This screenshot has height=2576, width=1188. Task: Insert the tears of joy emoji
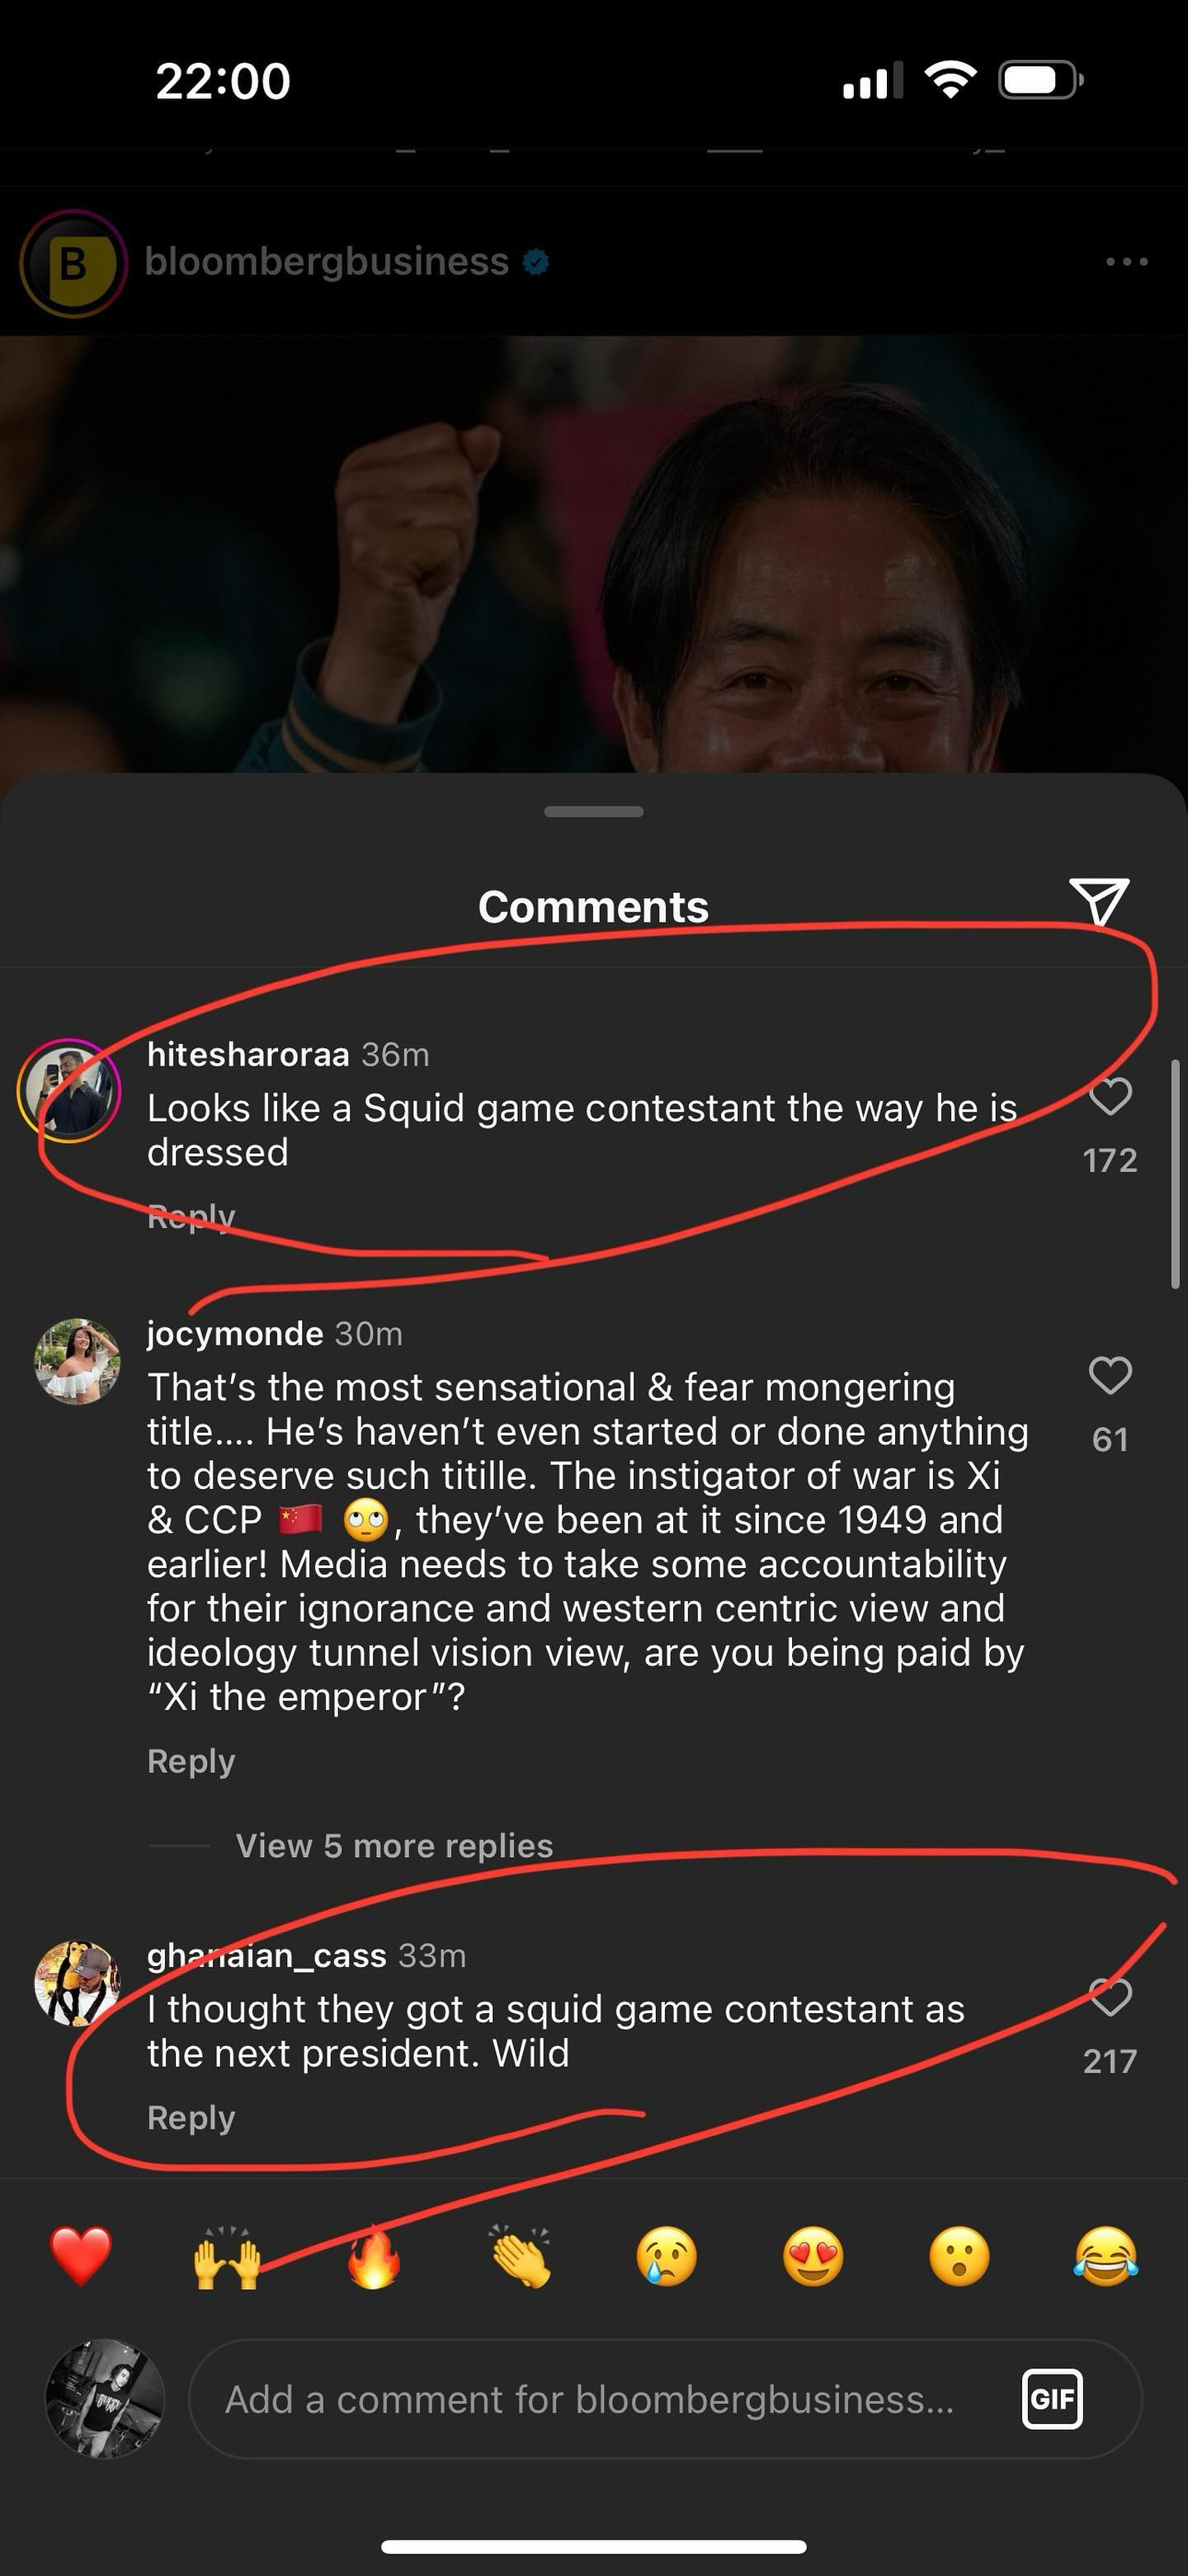click(1106, 2257)
